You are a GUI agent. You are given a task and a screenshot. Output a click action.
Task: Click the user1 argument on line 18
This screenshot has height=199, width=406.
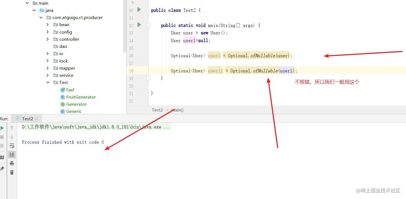click(x=286, y=71)
